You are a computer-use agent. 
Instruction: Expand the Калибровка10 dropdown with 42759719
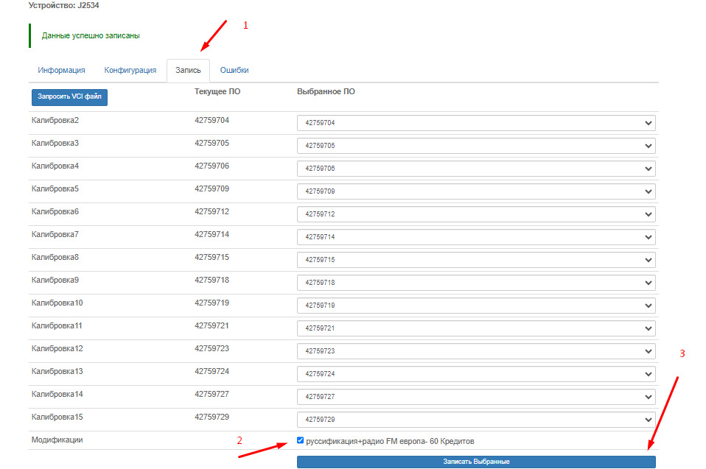tap(476, 306)
